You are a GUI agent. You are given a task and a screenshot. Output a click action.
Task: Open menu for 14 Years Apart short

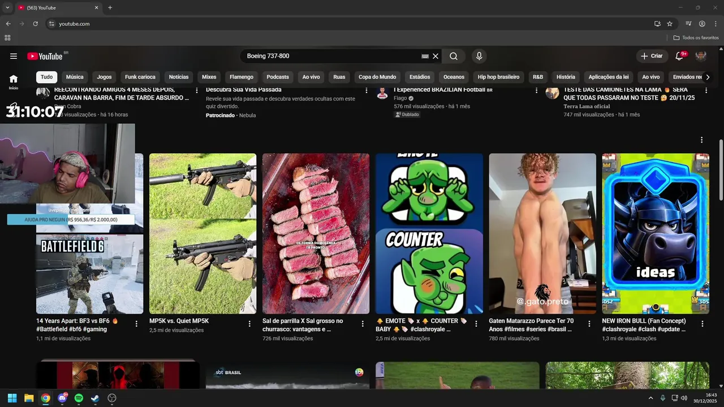click(x=136, y=324)
